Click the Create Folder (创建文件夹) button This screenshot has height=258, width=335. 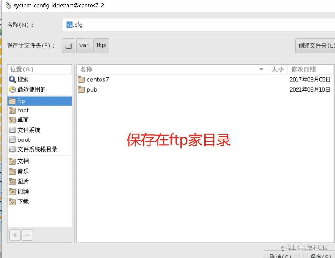pos(315,45)
